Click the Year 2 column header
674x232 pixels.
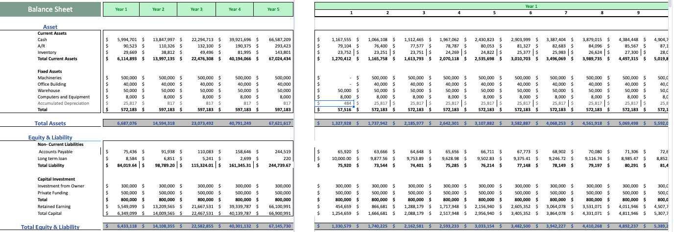pos(158,9)
